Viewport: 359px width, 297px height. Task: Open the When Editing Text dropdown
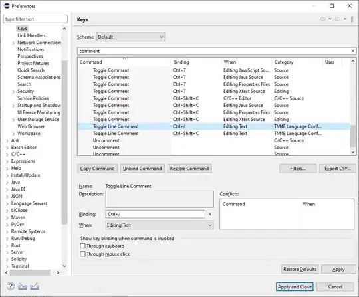click(160, 225)
